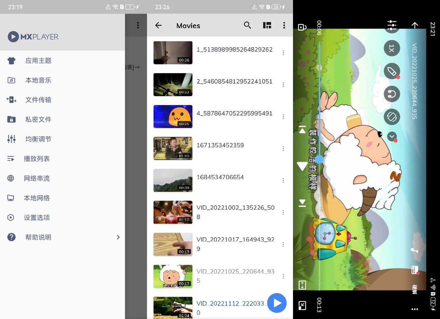The height and width of the screenshot is (319, 440).
Task: Exit the video player with back arrow
Action: click(414, 25)
